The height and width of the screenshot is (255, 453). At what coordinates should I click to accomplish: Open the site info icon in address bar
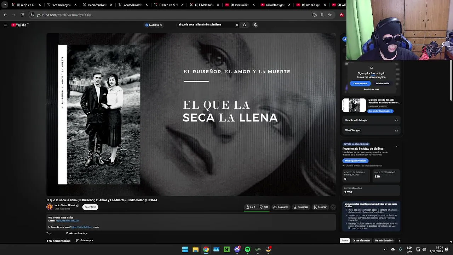(32, 15)
